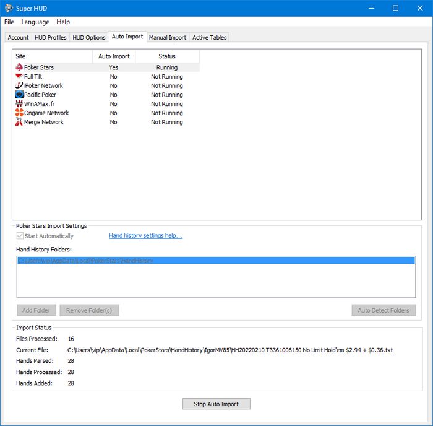Open the Help menu
The image size is (433, 426).
(63, 22)
